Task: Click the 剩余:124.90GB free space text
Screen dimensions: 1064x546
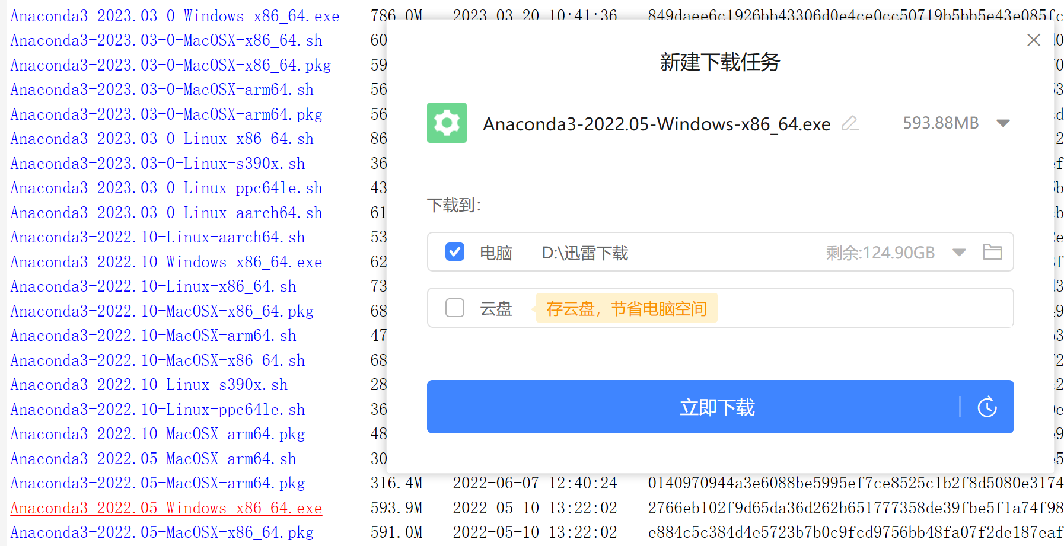Action: point(880,253)
